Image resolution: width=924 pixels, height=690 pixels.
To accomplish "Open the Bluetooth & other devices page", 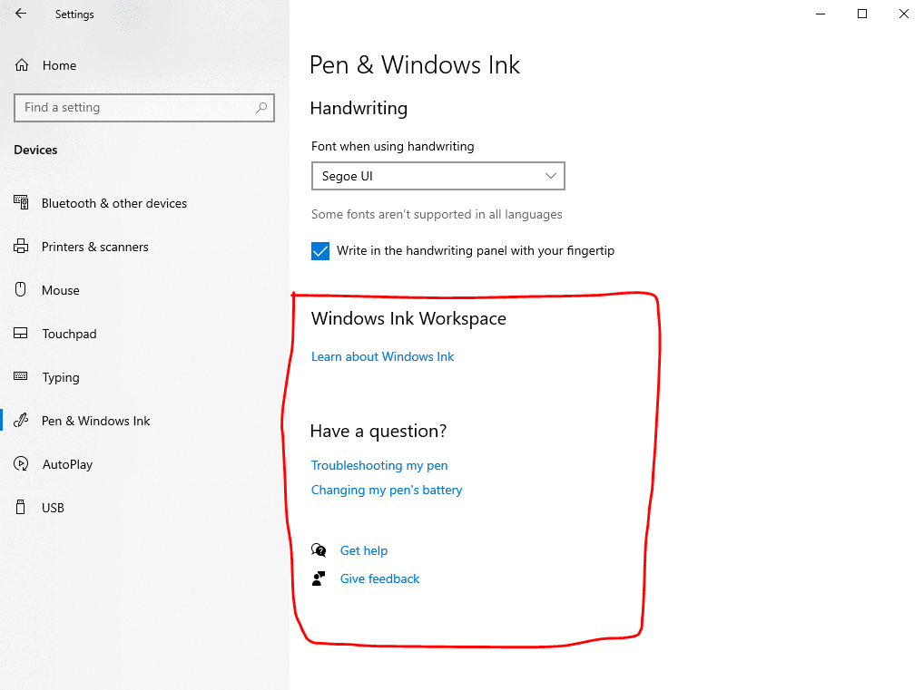I will pyautogui.click(x=114, y=203).
